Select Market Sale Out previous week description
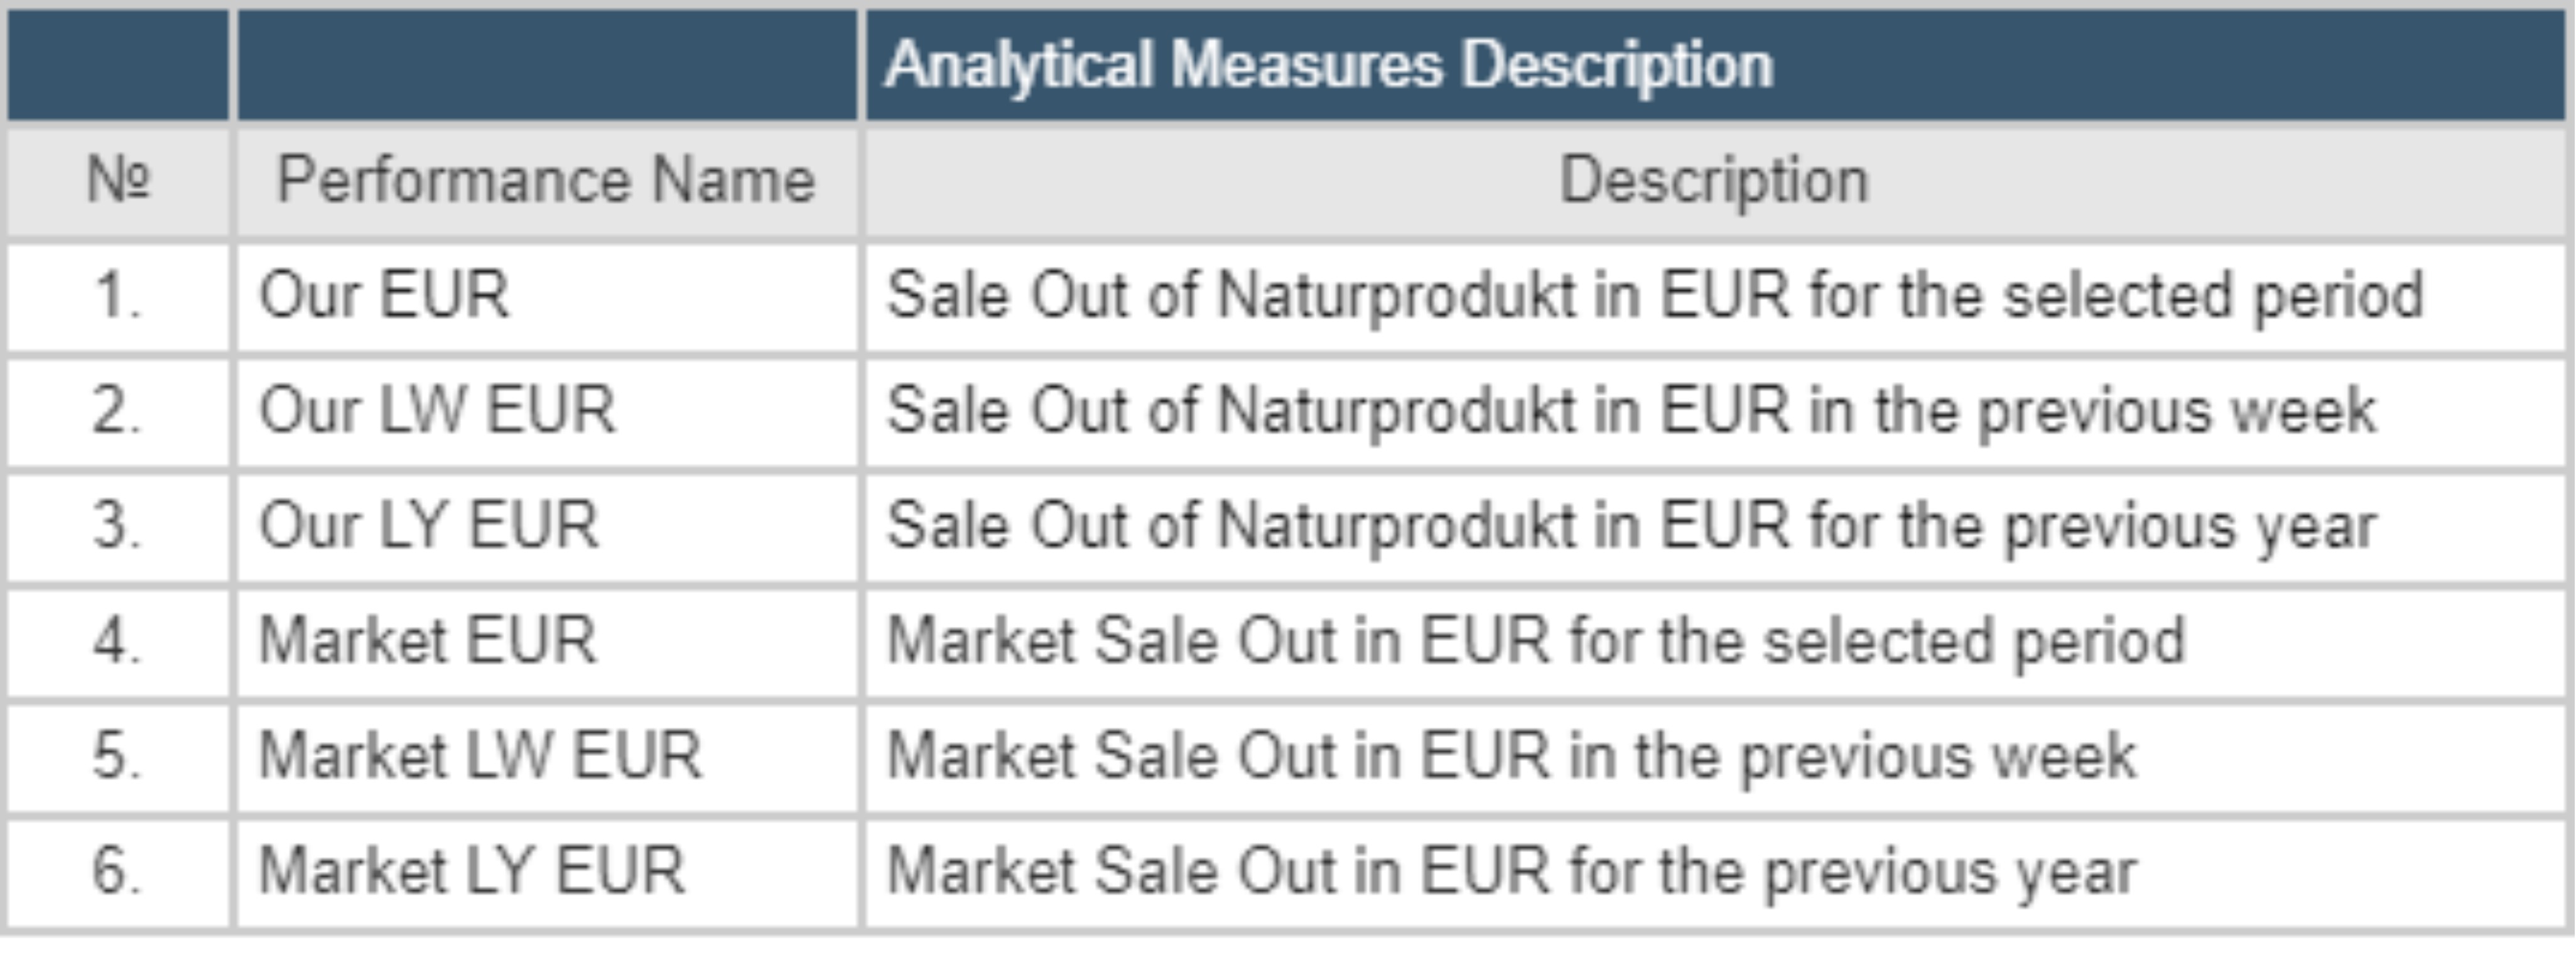Viewport: 2576px width, 957px height. [x=1511, y=756]
